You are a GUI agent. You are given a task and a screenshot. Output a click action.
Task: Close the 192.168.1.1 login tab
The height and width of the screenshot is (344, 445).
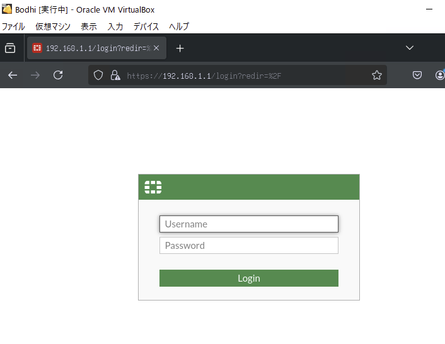click(156, 48)
